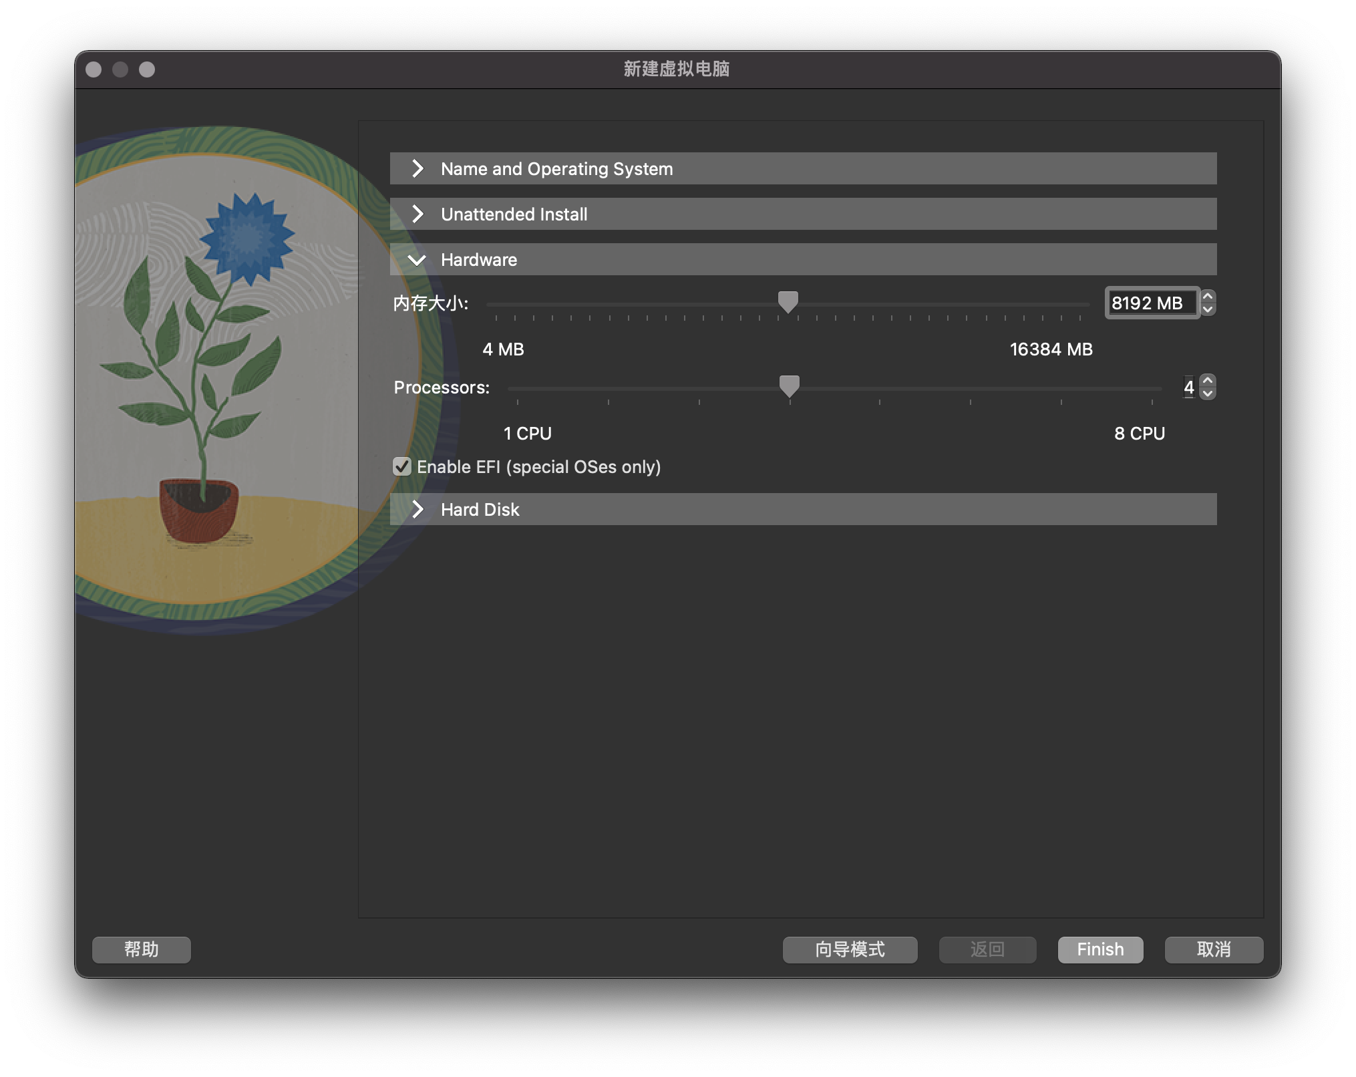The height and width of the screenshot is (1077, 1356).
Task: Expand the Unattended Install section
Action: [803, 214]
